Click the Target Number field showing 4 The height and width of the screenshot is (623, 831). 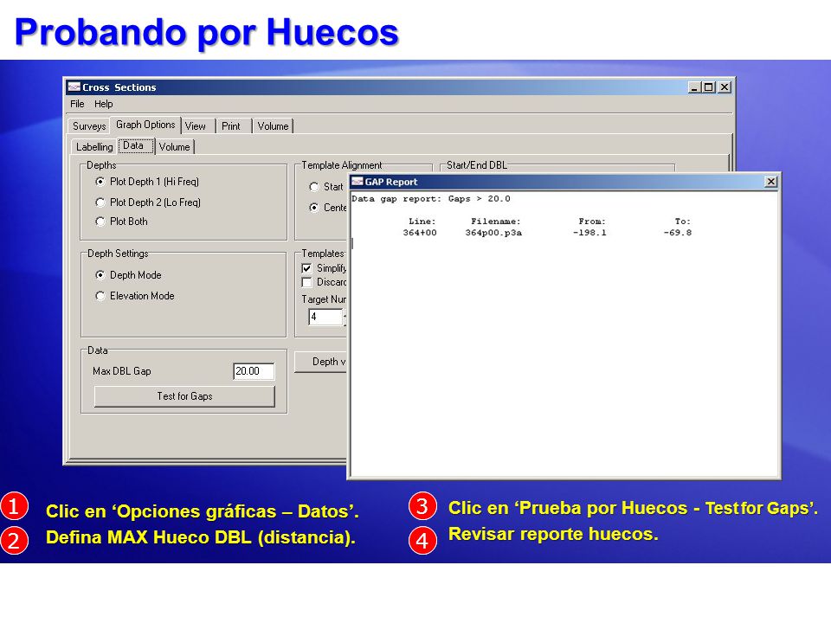[325, 317]
